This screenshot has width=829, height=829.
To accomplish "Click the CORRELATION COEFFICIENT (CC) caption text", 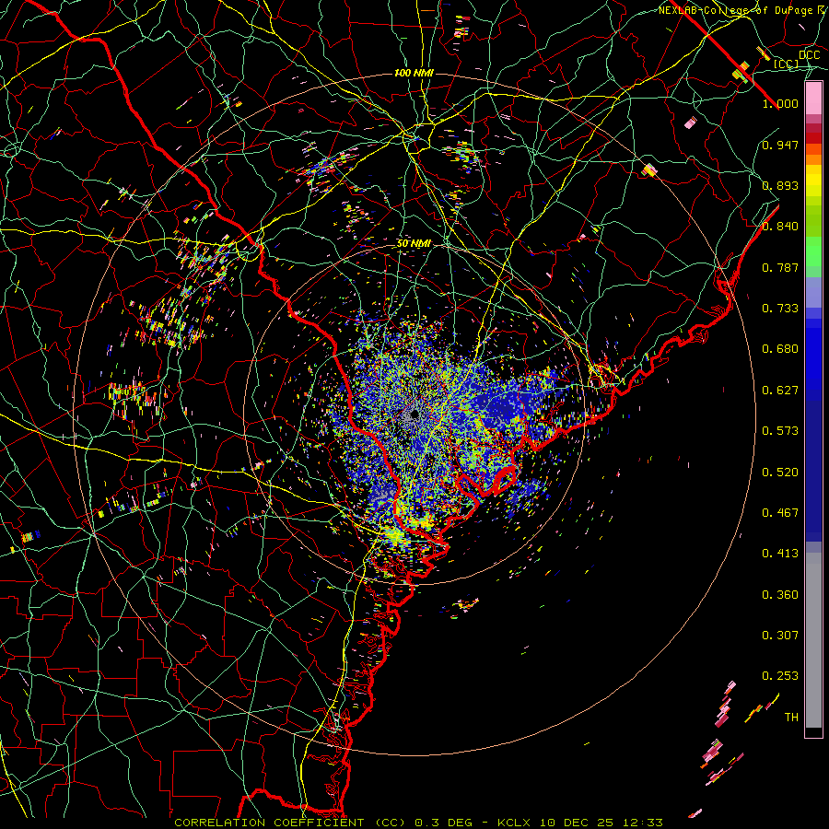I will click(x=290, y=823).
